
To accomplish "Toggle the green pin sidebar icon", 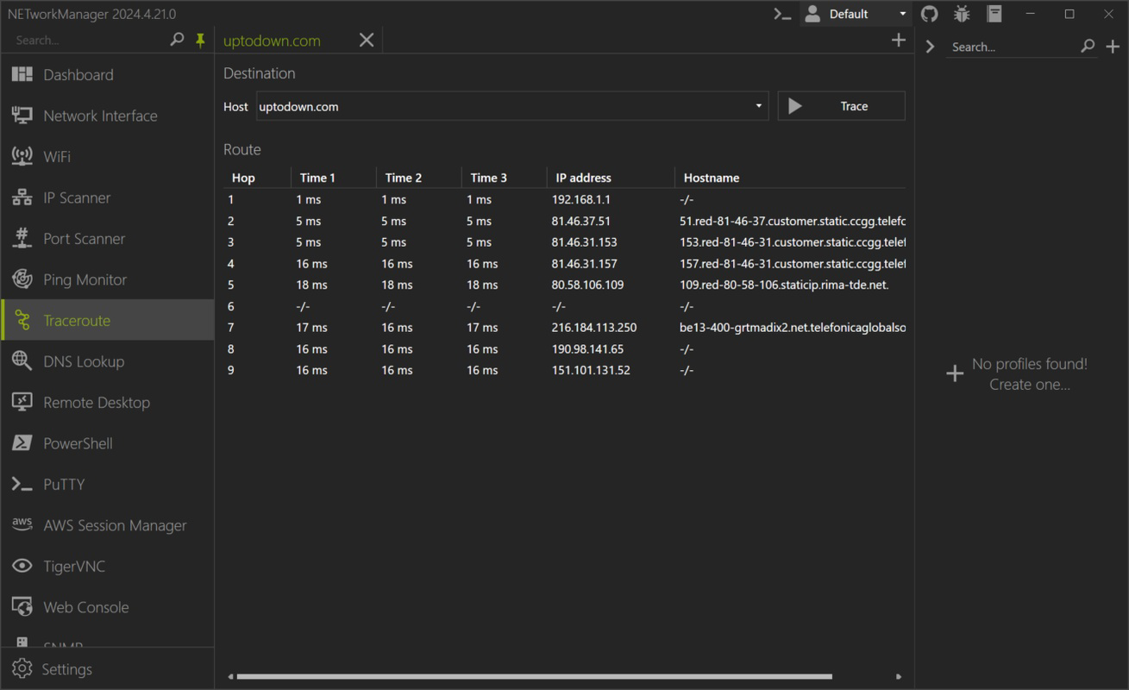I will 200,40.
